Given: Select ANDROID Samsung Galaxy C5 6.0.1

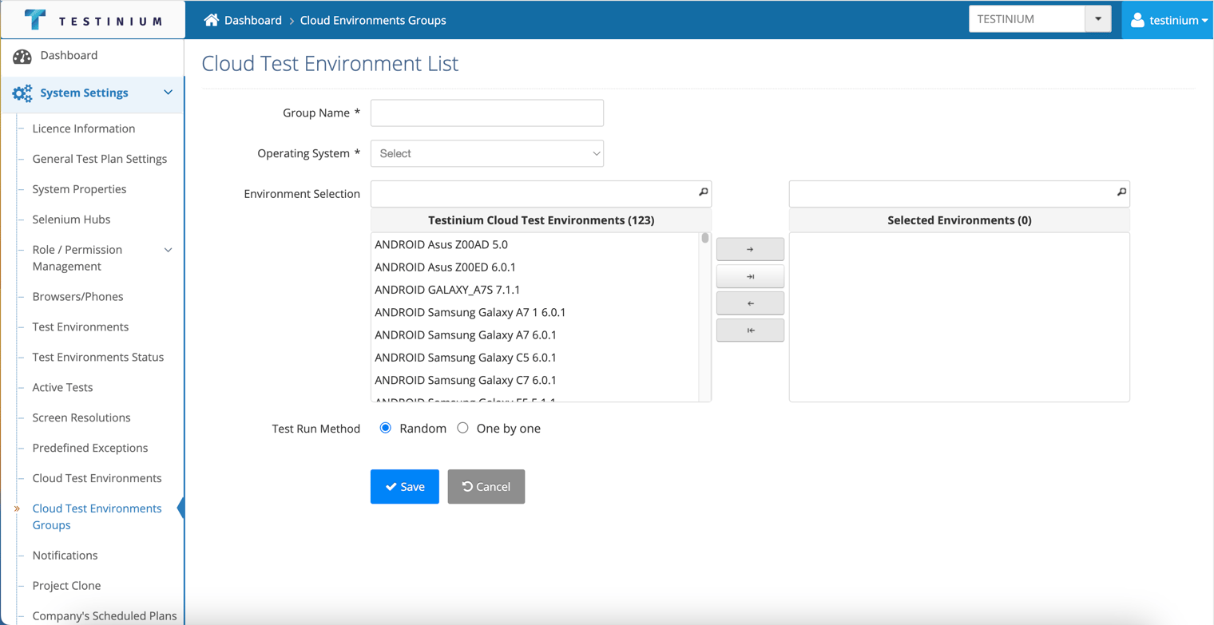Looking at the screenshot, I should (535, 358).
